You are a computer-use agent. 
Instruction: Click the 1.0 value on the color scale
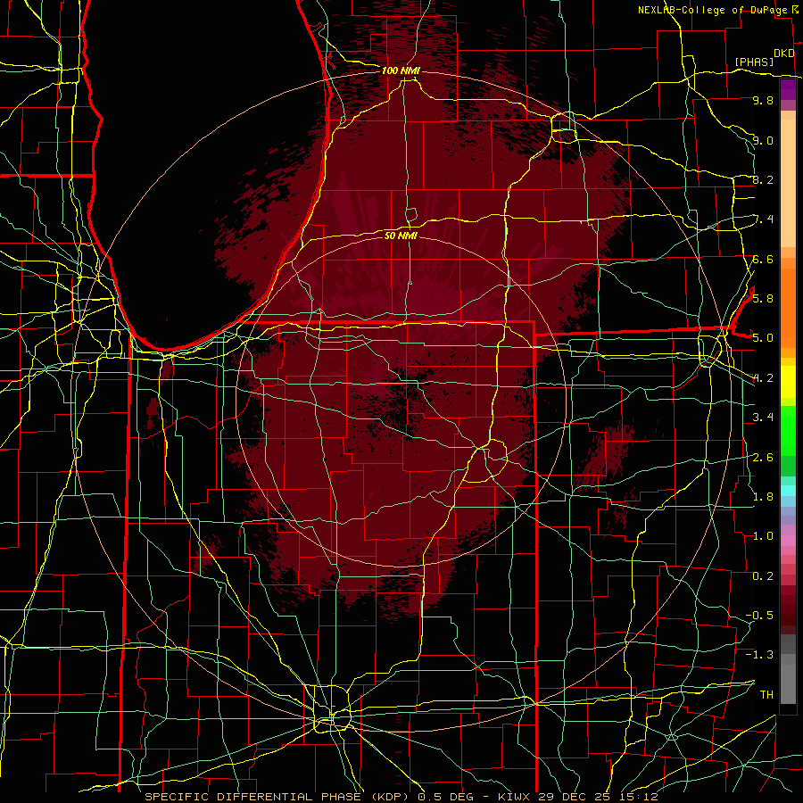click(763, 535)
